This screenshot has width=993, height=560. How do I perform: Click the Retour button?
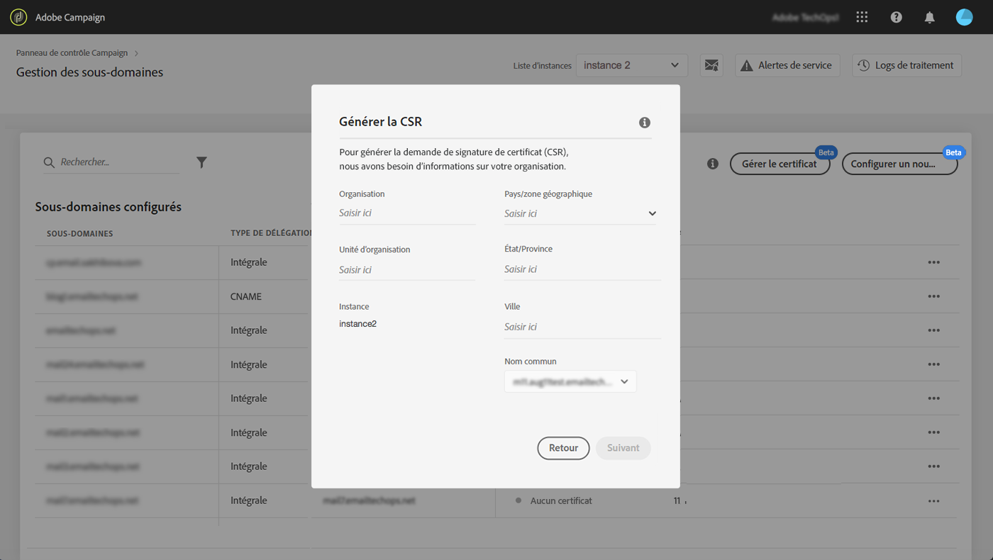click(563, 448)
